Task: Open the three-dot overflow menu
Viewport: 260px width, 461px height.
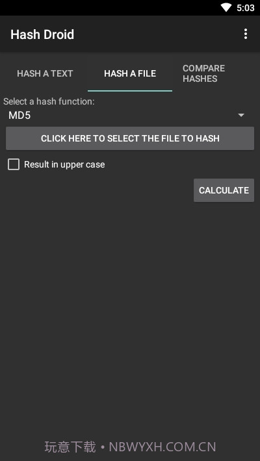Action: 245,34
